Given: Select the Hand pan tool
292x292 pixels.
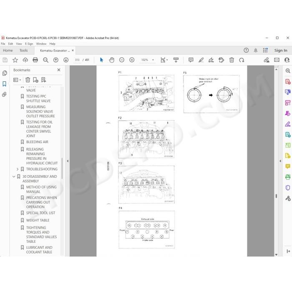Looking at the screenshot, I should pos(111,60).
